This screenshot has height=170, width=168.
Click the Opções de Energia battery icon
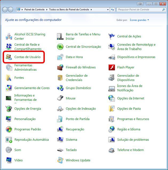(x=9, y=109)
